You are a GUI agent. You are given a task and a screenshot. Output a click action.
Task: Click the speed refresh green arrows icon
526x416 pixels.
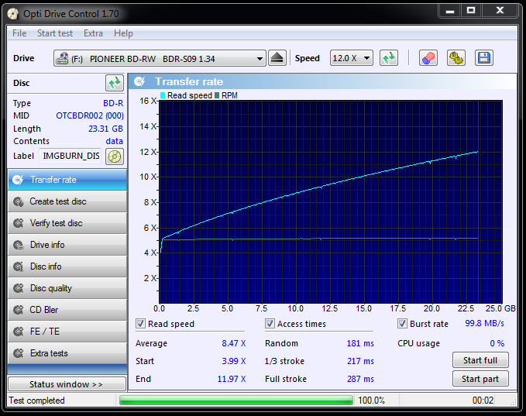point(389,58)
